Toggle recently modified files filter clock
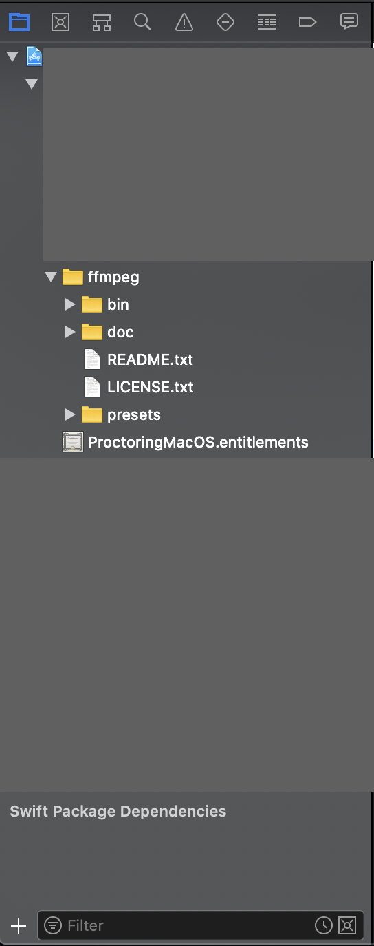Screen dimensions: 374x946 coord(324,925)
